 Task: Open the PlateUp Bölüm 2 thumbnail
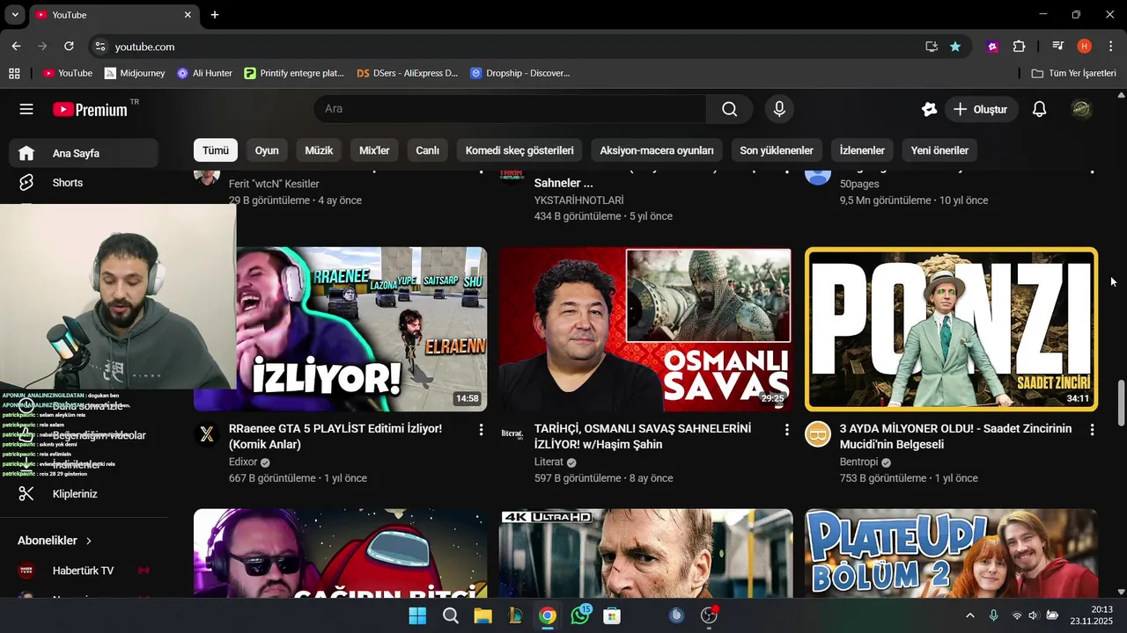(951, 553)
